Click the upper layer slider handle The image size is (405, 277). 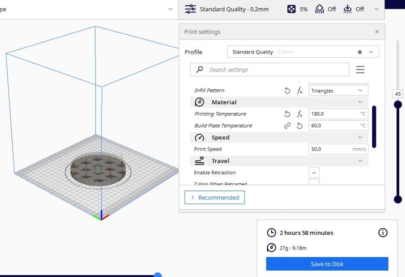[x=398, y=104]
